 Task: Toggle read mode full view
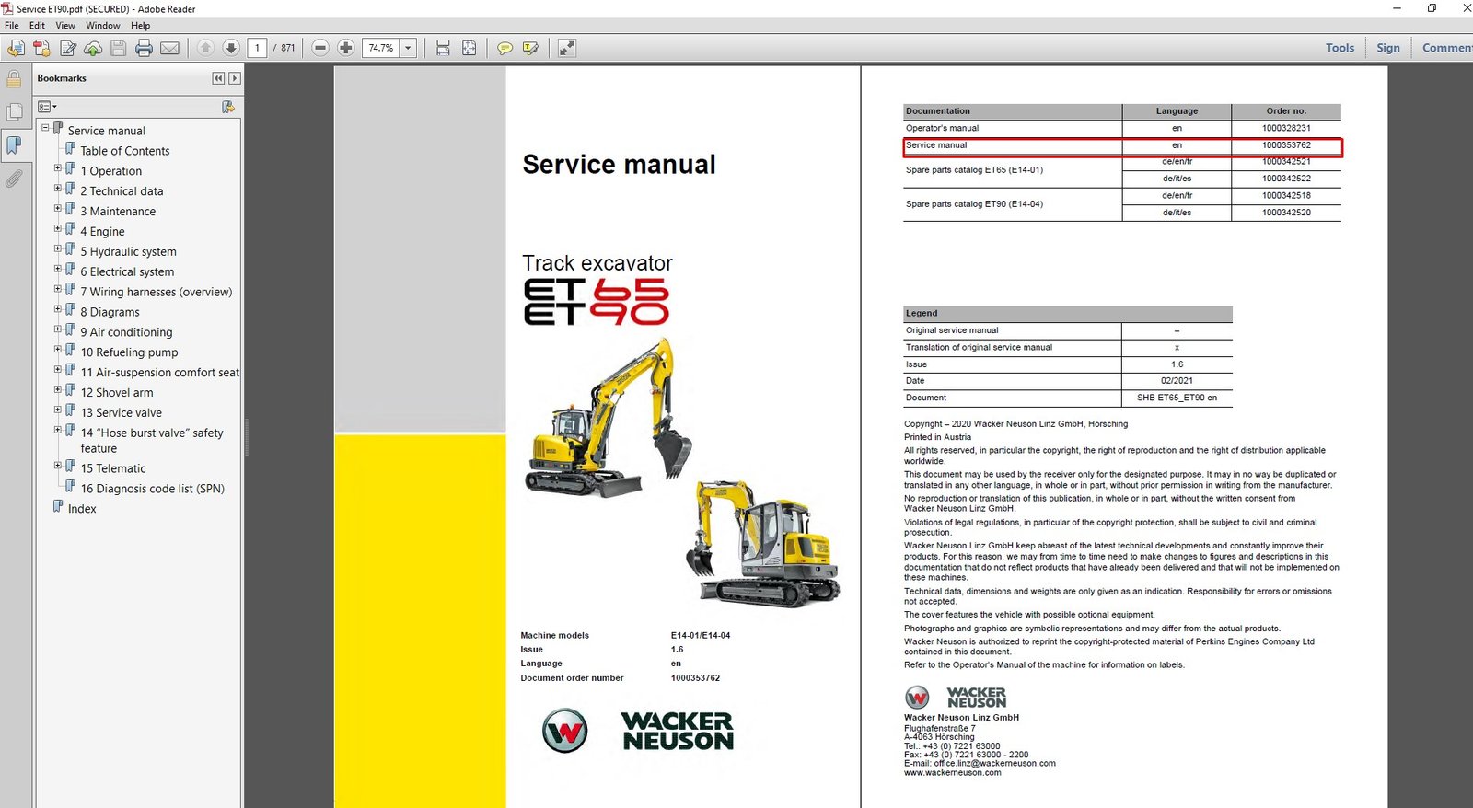(x=567, y=48)
